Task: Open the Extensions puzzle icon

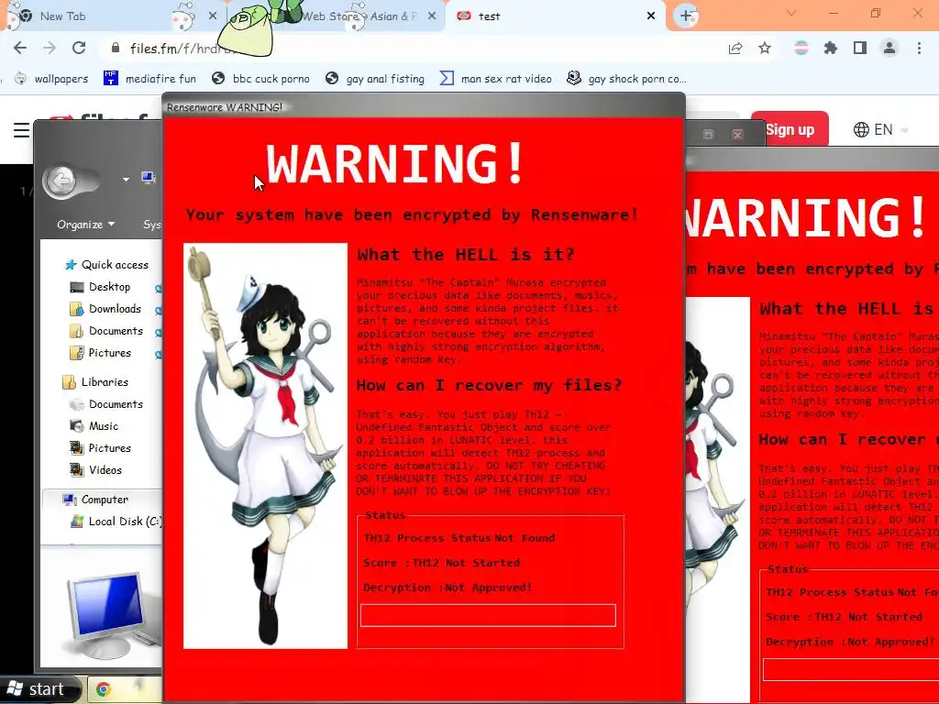Action: click(x=831, y=49)
